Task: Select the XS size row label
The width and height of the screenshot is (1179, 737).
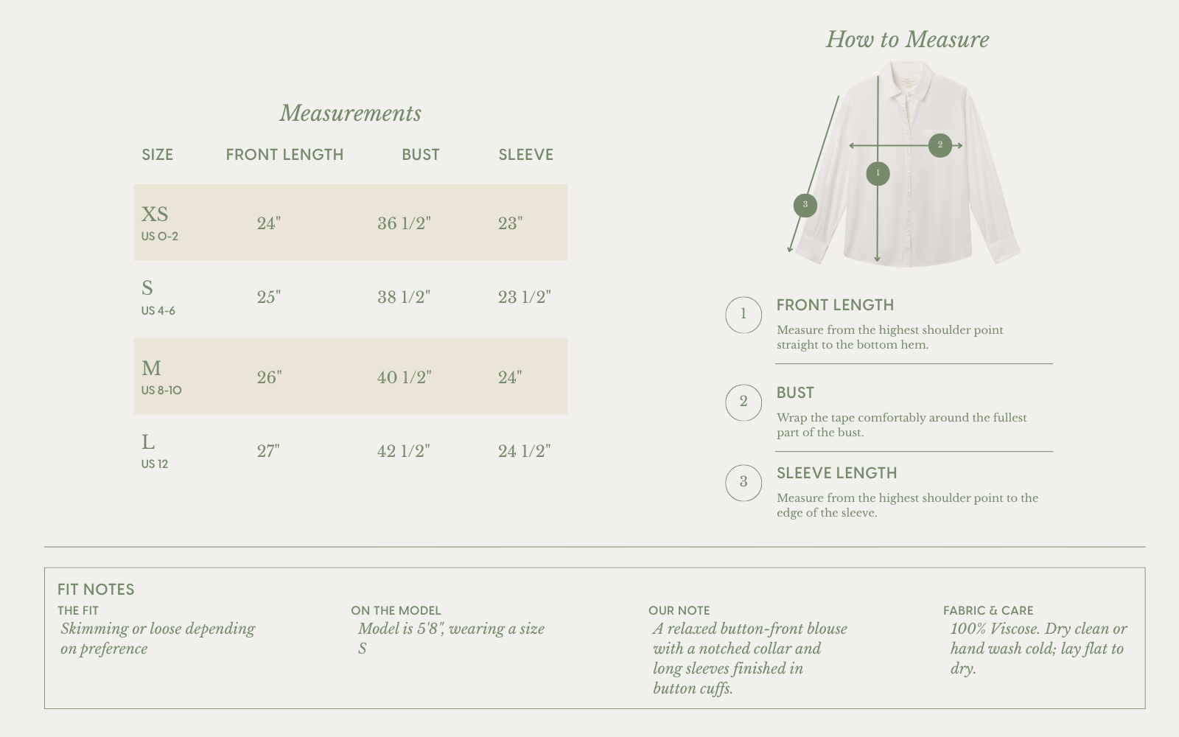Action: coord(155,214)
